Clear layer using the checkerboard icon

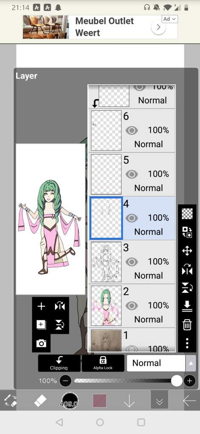[187, 214]
